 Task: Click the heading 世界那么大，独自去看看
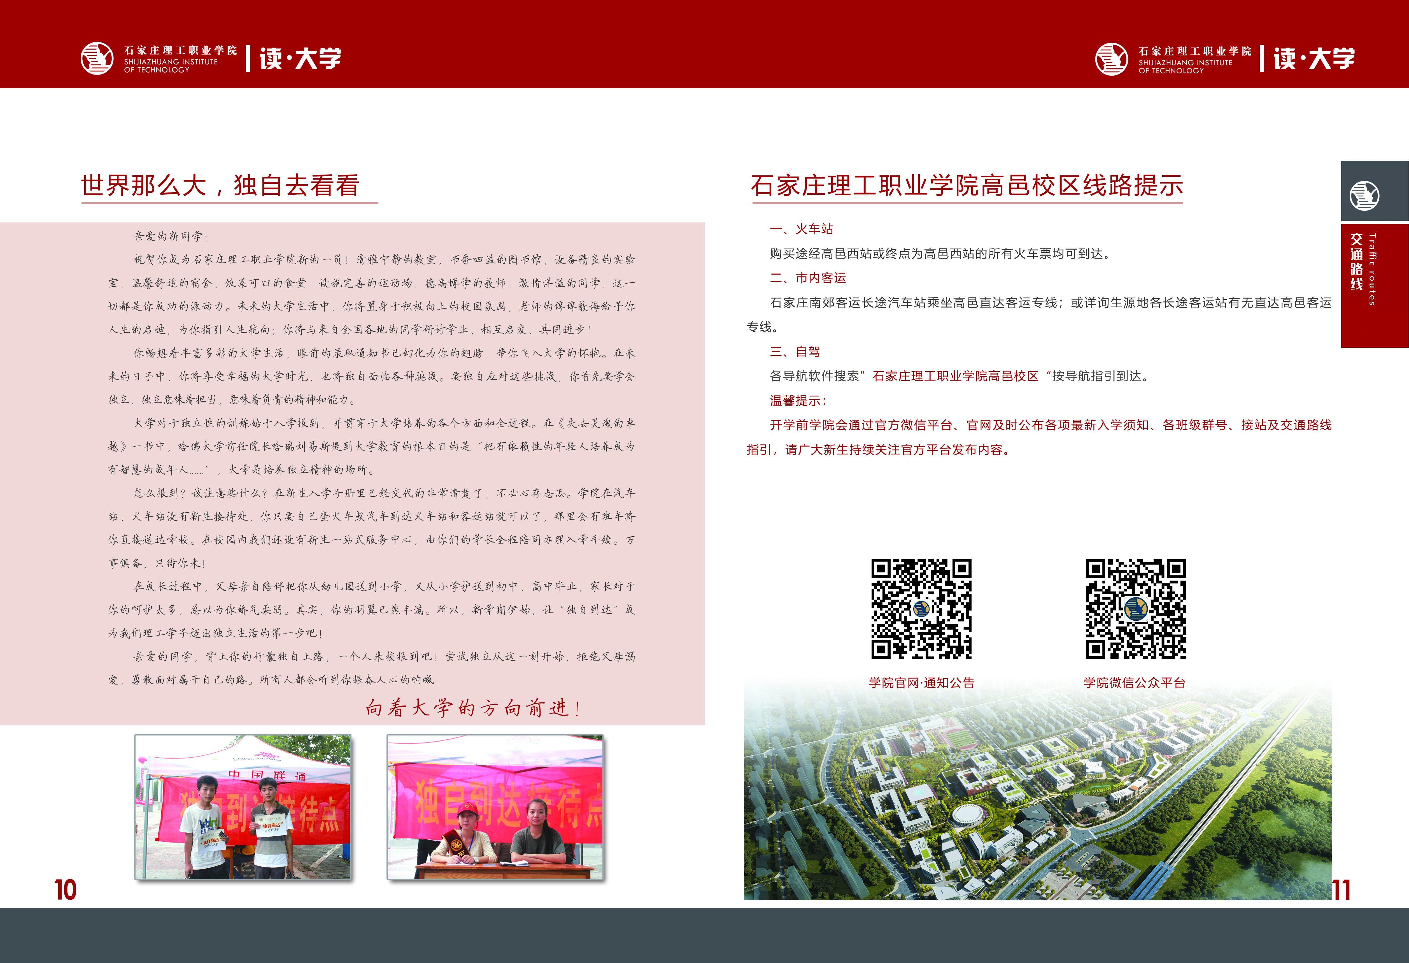pos(221,185)
